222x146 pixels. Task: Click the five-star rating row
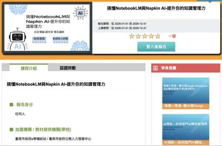coord(145,36)
